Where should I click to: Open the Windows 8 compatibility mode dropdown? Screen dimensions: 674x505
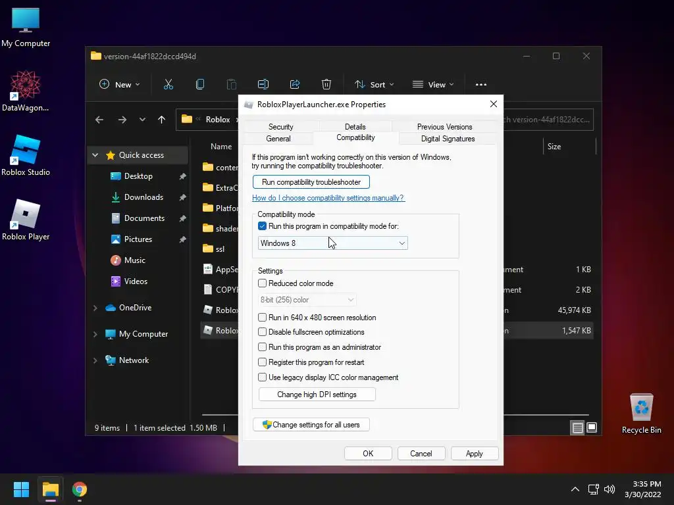click(332, 243)
